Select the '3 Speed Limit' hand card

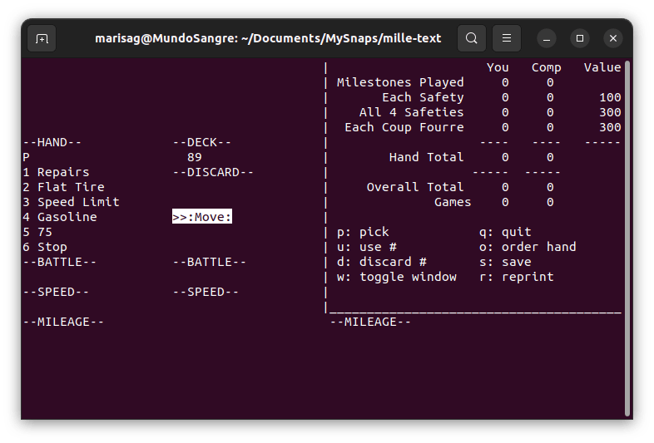click(71, 202)
